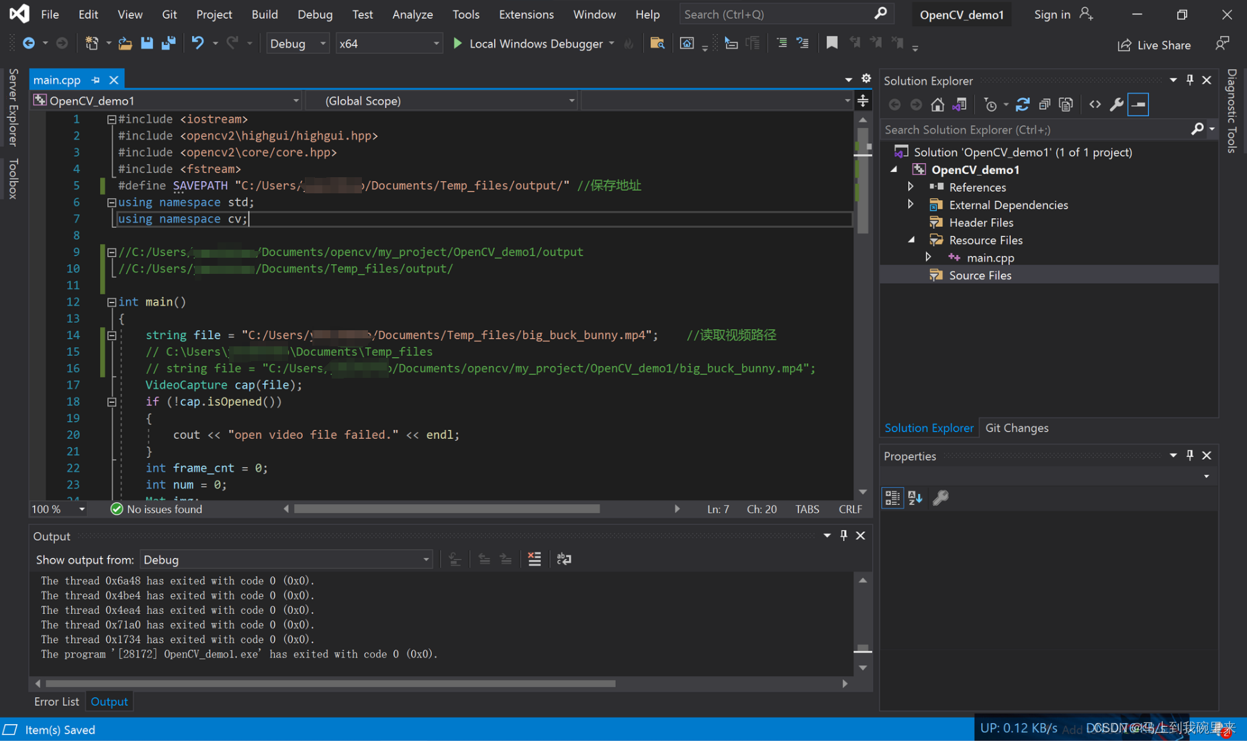
Task: Click the View Code angle-brackets icon
Action: (x=1095, y=105)
